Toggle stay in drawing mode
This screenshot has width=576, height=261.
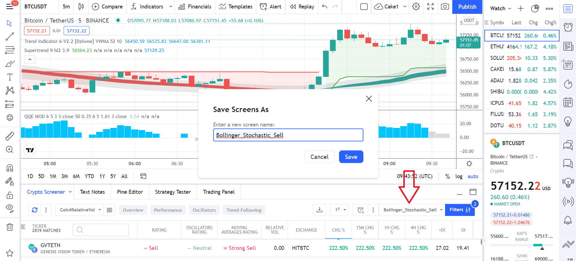coord(10,181)
